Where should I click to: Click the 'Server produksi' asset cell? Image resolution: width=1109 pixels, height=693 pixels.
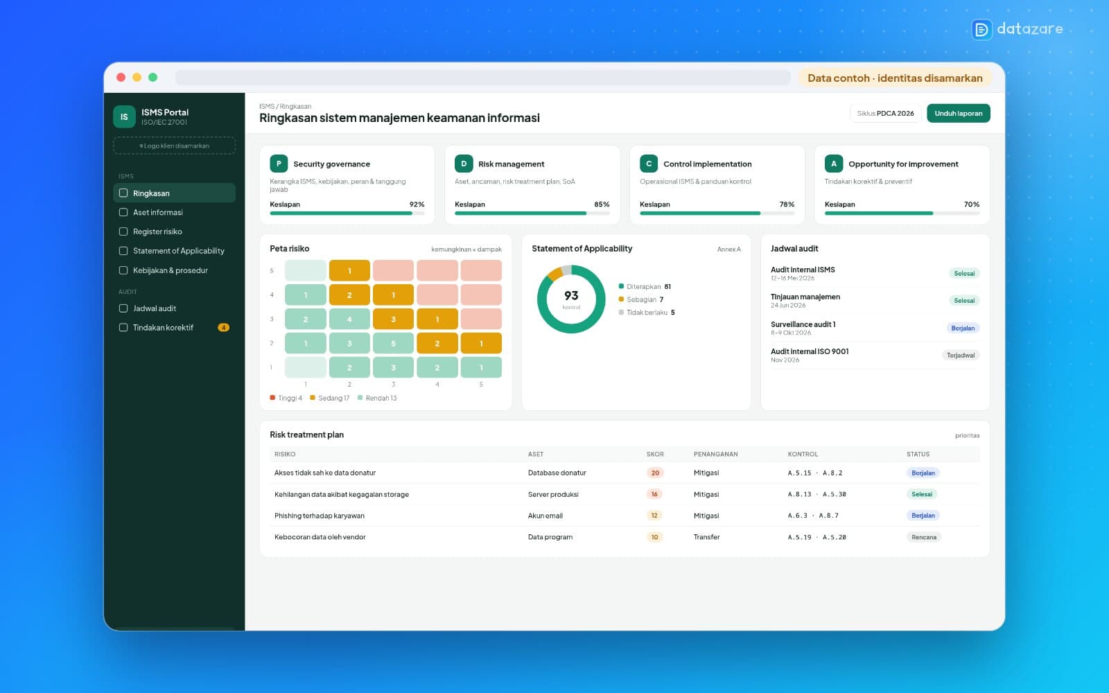pyautogui.click(x=553, y=494)
